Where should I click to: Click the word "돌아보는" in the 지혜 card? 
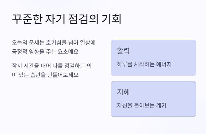(x=144, y=105)
